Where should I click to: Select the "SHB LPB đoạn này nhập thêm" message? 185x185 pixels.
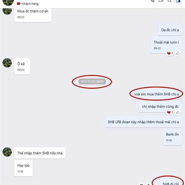(143, 122)
